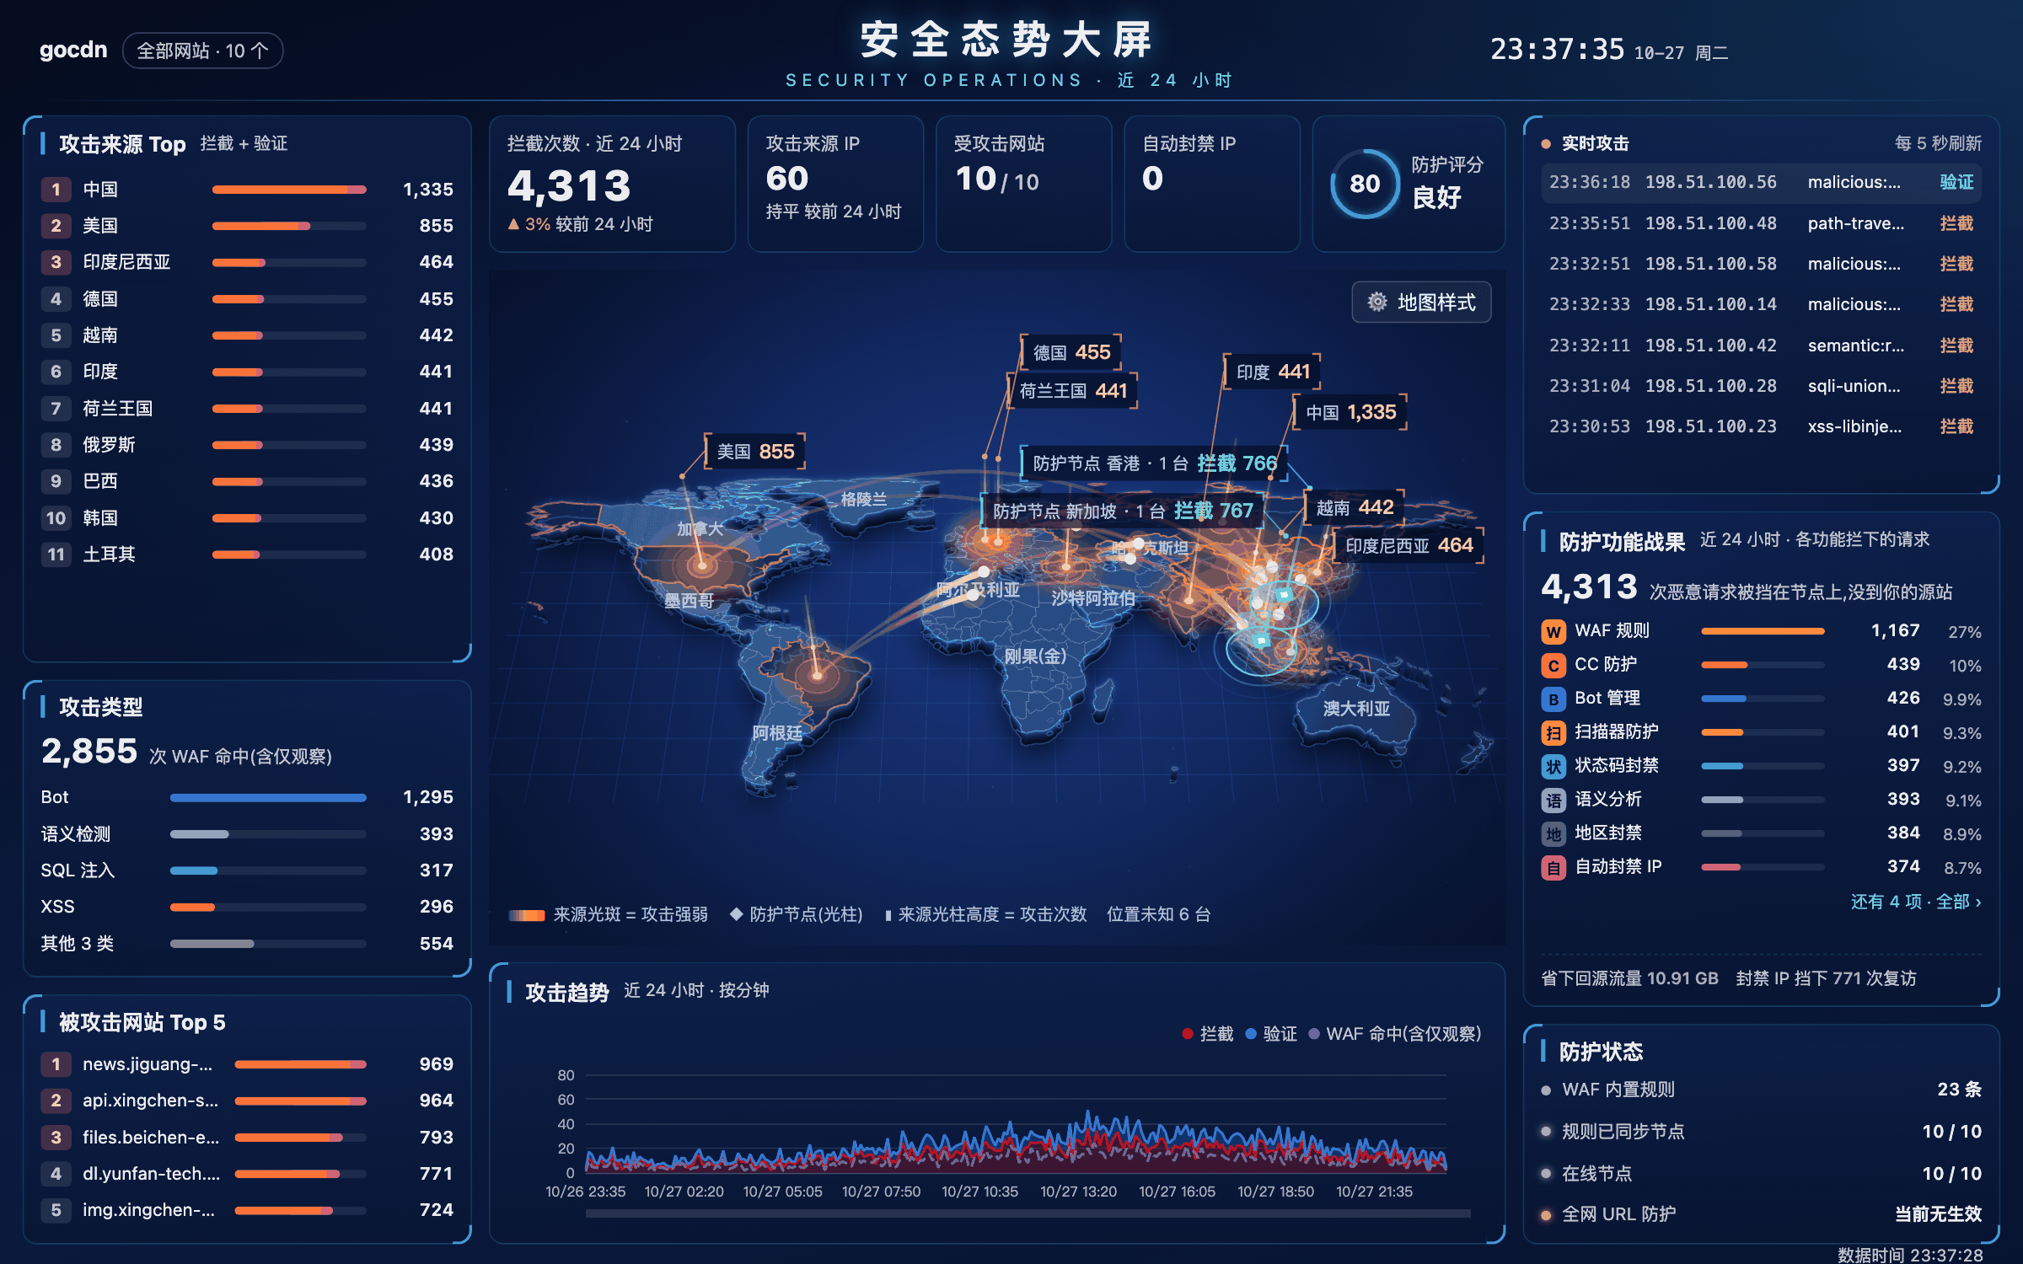Click the CC 防护 C icon
The image size is (2023, 1264).
point(1553,666)
